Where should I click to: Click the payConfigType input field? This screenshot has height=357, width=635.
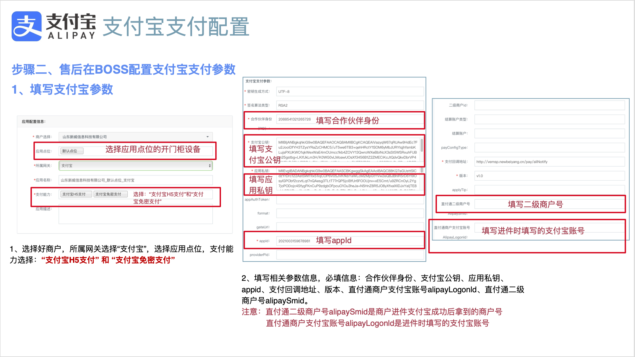550,148
